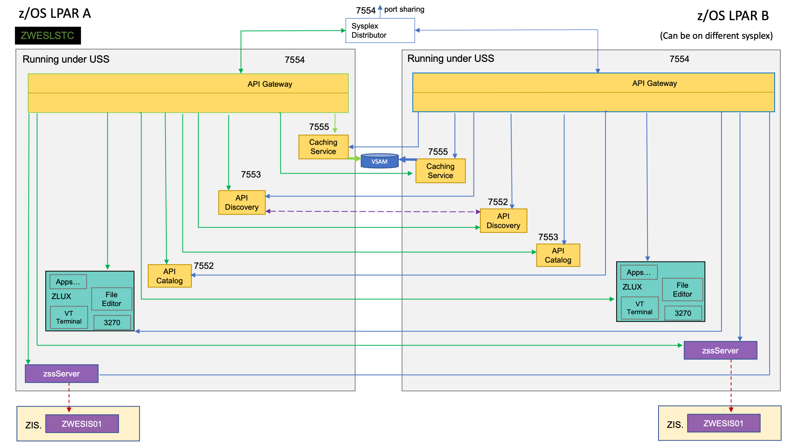Image resolution: width=786 pixels, height=442 pixels.
Task: Expand the Apps… entry inside LPAR B ZLUX
Action: 639,272
